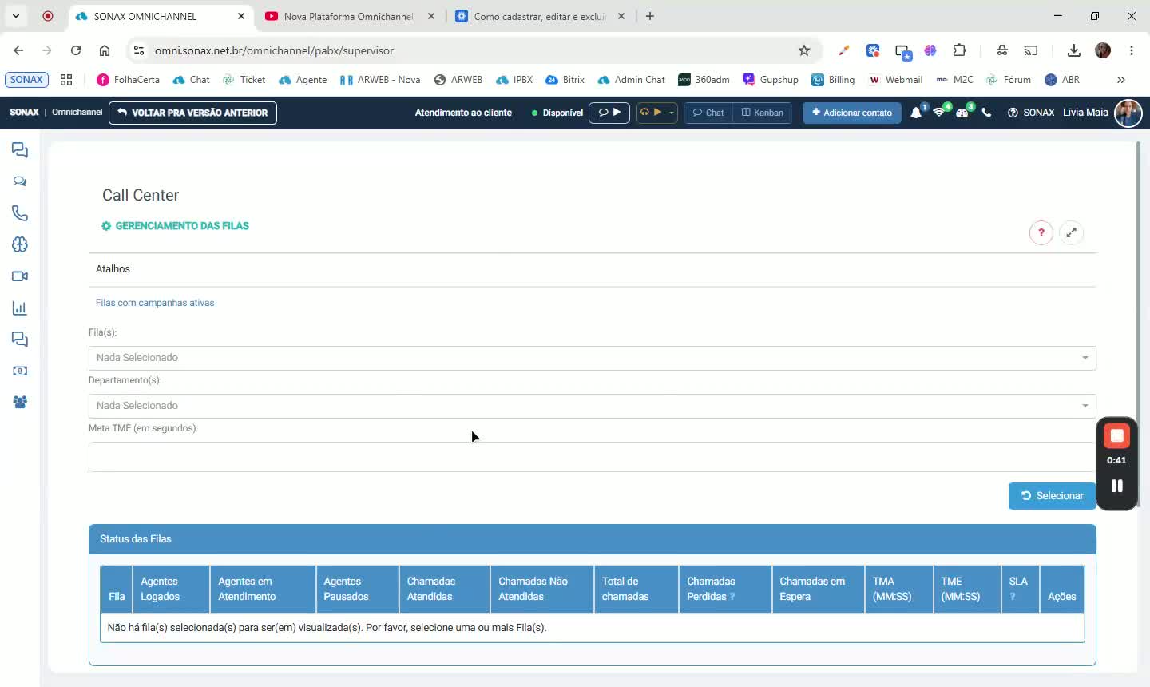Switch to the Nova Plataforma Omnichannel browser tab
Screen dimensions: 1150x687
point(349,16)
